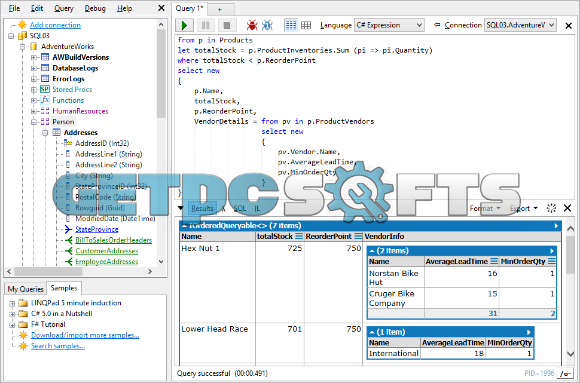Viewport: 580px width, 383px height.
Task: Collapse the results panel with black triangle
Action: (x=181, y=208)
